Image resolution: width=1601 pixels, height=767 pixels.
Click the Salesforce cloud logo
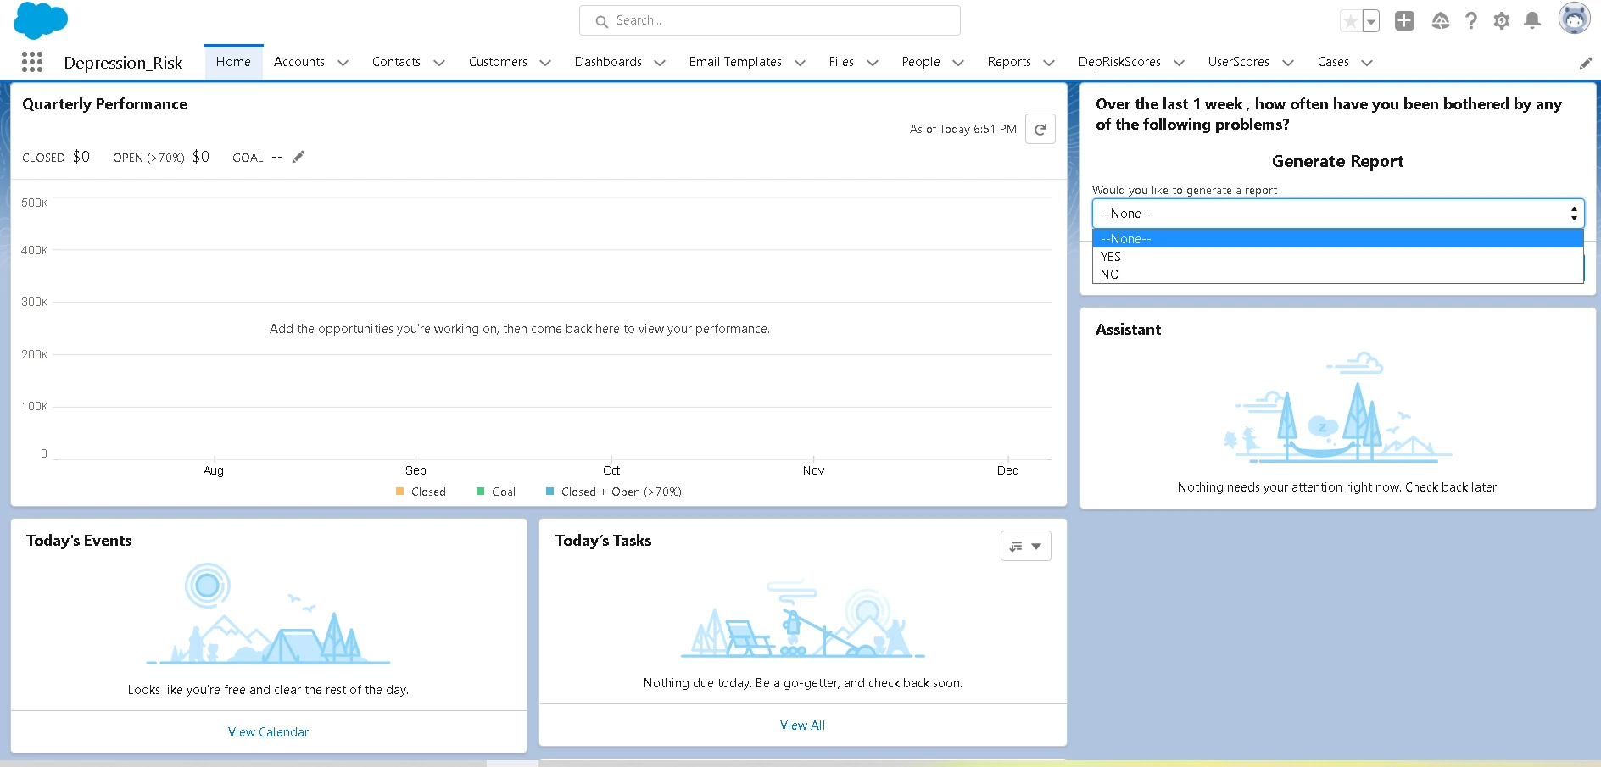41,20
